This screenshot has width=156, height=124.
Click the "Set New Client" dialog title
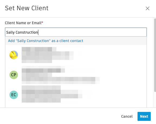tap(27, 8)
